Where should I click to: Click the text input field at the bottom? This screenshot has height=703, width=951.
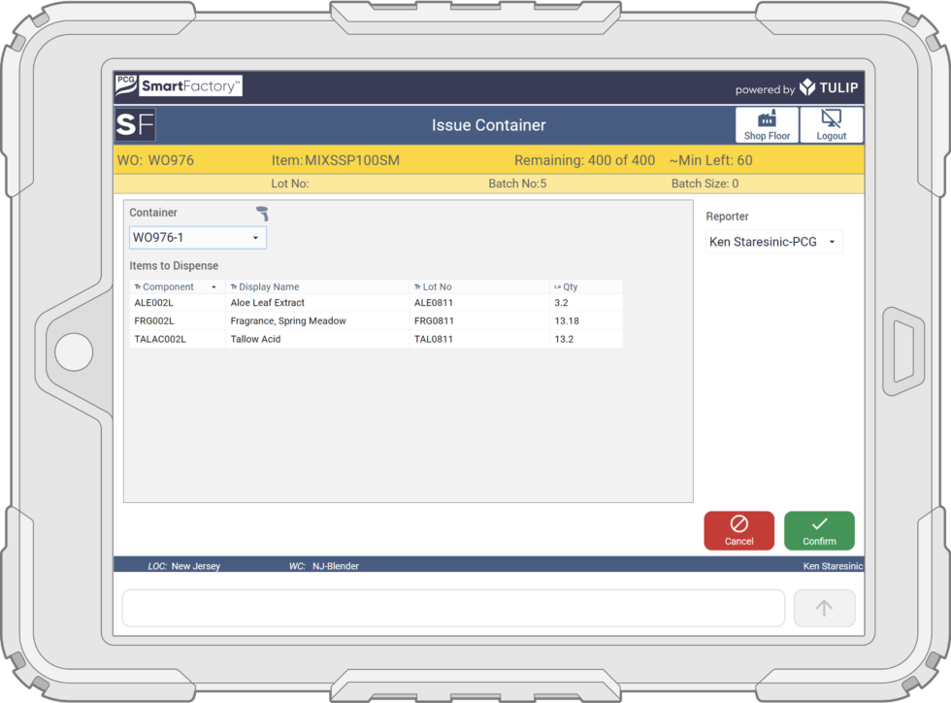click(x=452, y=608)
